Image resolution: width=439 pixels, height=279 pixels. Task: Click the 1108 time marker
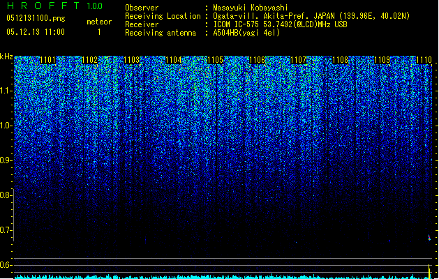tap(340, 60)
